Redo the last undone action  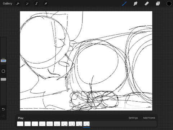pos(3,116)
